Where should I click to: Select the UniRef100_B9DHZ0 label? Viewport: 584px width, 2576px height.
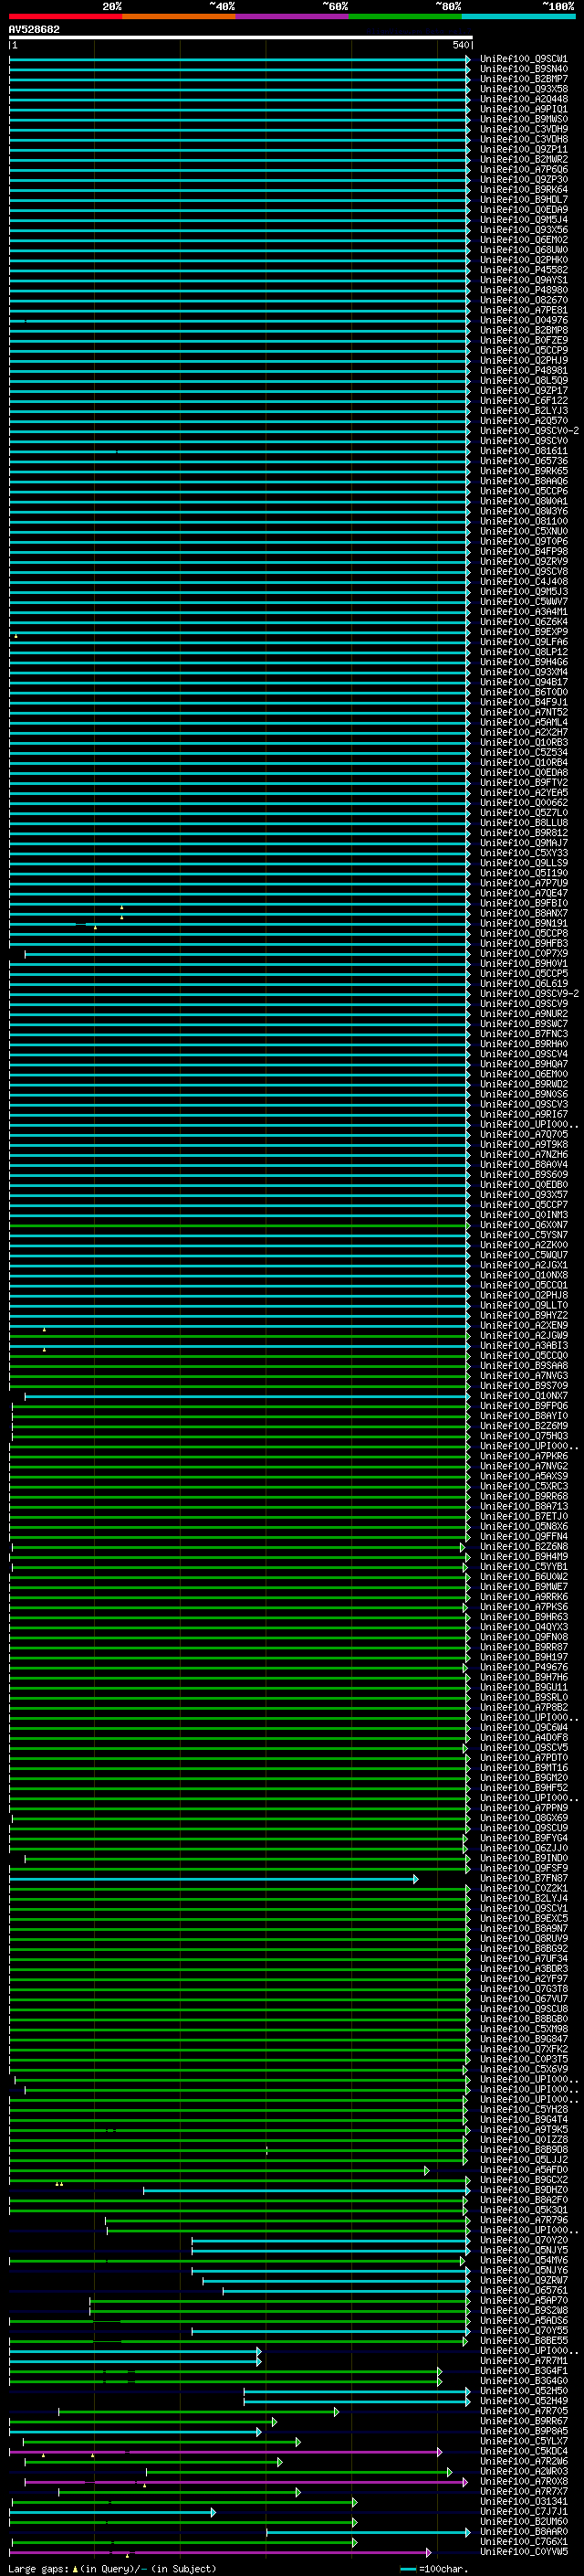[524, 2190]
